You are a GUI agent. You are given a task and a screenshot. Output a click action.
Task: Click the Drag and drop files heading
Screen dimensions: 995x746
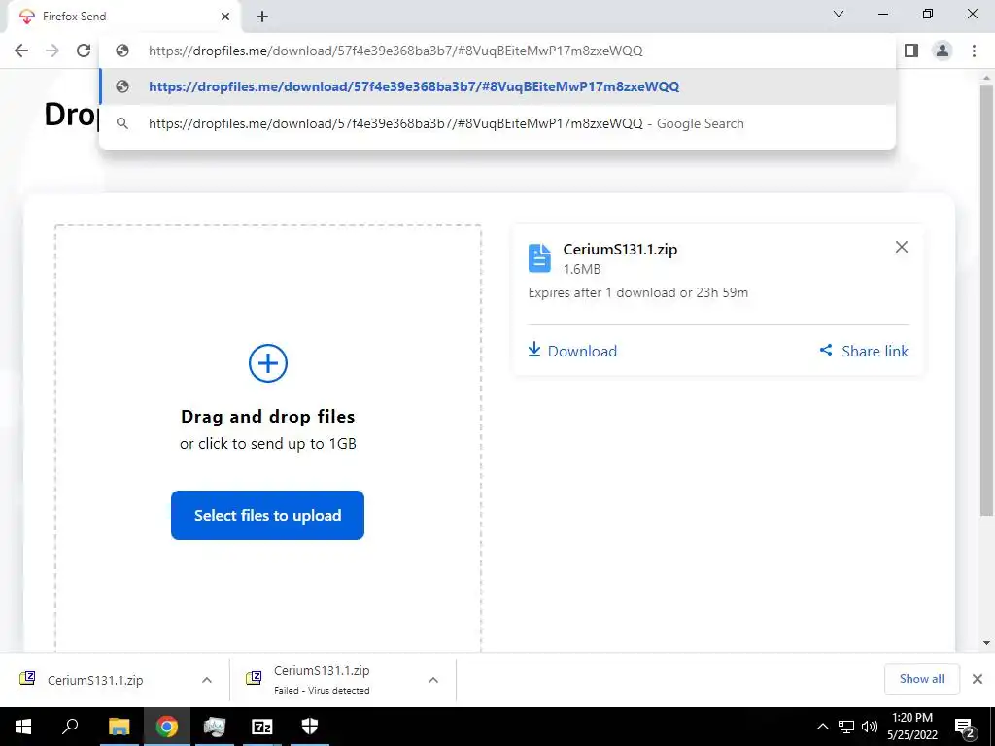(x=268, y=416)
